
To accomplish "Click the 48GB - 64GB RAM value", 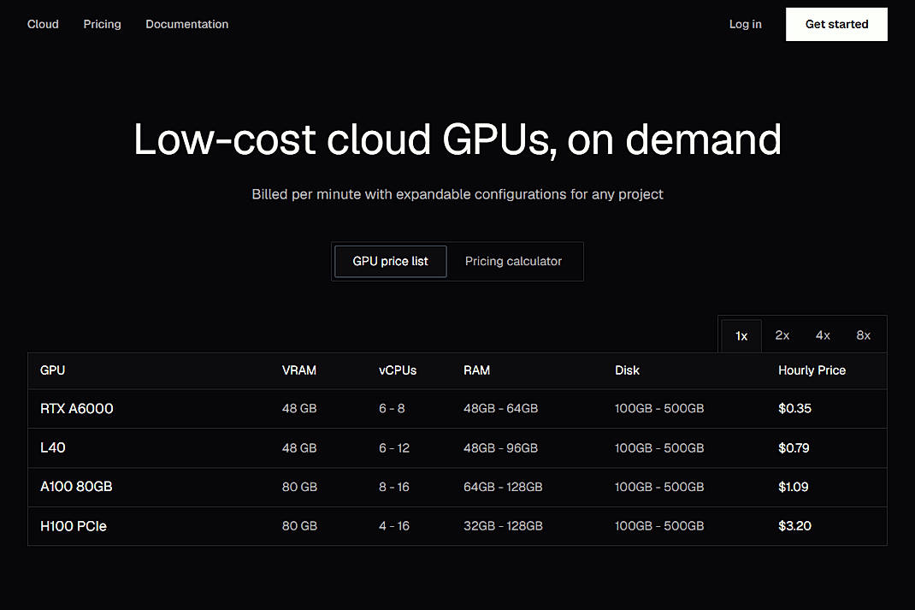I will click(500, 409).
